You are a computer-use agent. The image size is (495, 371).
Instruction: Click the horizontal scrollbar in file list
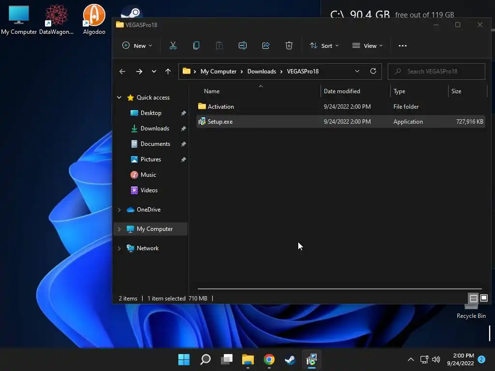(339, 289)
